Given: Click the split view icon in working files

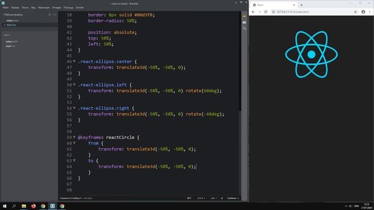Looking at the screenshot, I should click(x=54, y=15).
